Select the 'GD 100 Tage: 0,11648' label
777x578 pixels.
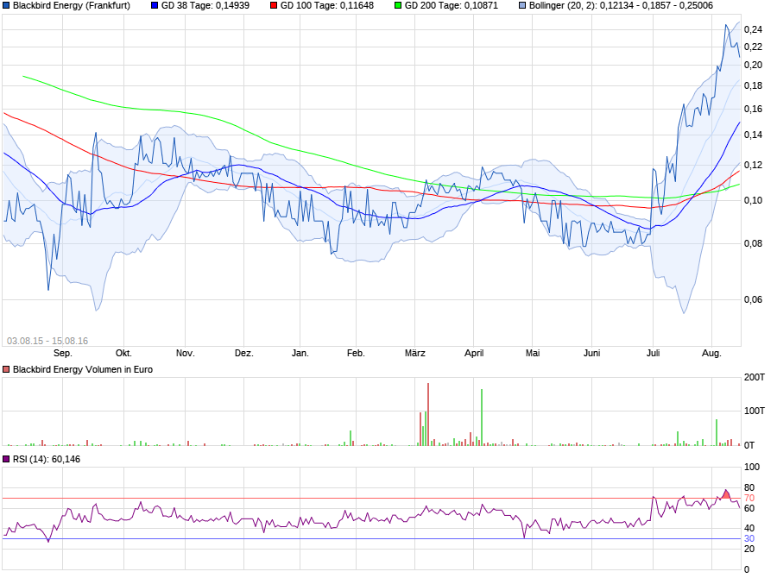pyautogui.click(x=327, y=6)
